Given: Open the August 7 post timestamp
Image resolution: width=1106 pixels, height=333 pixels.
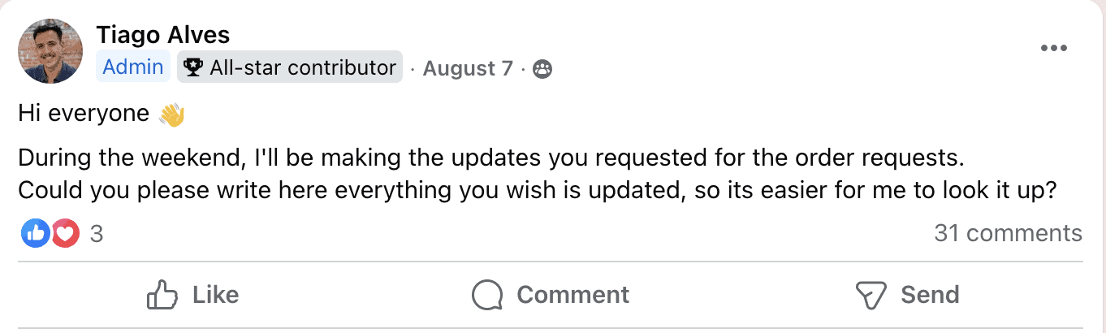Looking at the screenshot, I should [x=468, y=68].
